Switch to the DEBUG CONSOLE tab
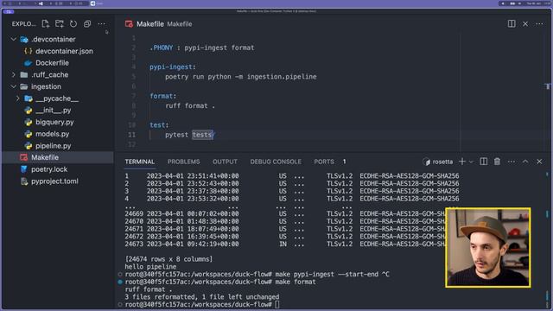Viewport: 553px width, 311px height. pyautogui.click(x=276, y=162)
